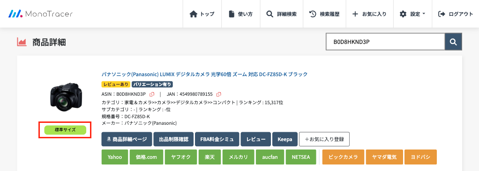Select ログアウト in navigation

tap(456, 14)
